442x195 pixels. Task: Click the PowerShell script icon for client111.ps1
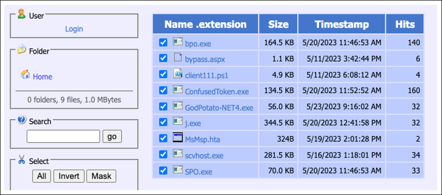pyautogui.click(x=178, y=73)
